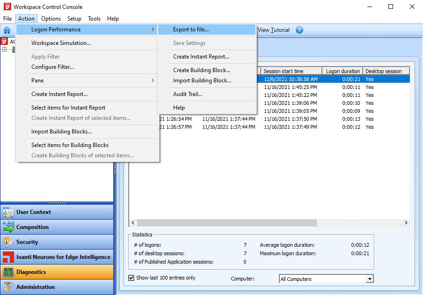Select the 12/6/2021 10:38:58 AM session row
423x295 pixels.
point(290,79)
